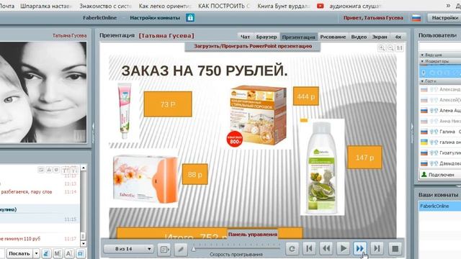
Task: Click the 'A' font chat icon
Action: (x=69, y=253)
